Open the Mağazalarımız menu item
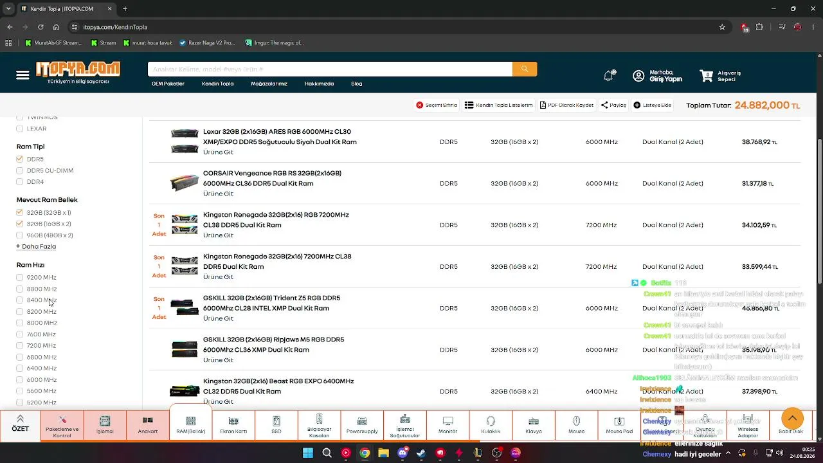Viewport: 823px width, 463px height. pos(269,84)
